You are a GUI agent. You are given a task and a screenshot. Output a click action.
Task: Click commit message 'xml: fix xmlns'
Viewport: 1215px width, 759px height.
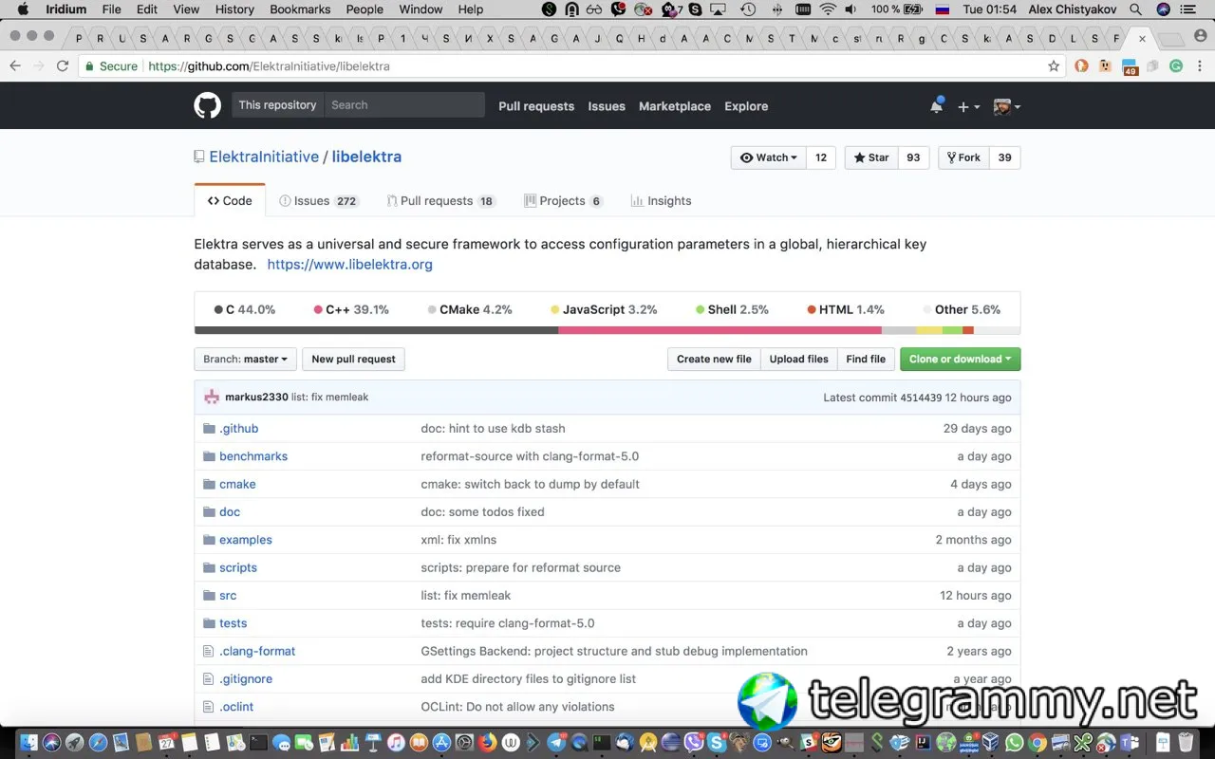[x=458, y=540]
